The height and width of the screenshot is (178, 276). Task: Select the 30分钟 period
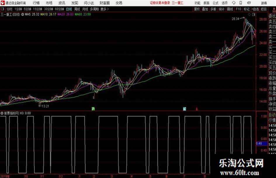click(48, 9)
